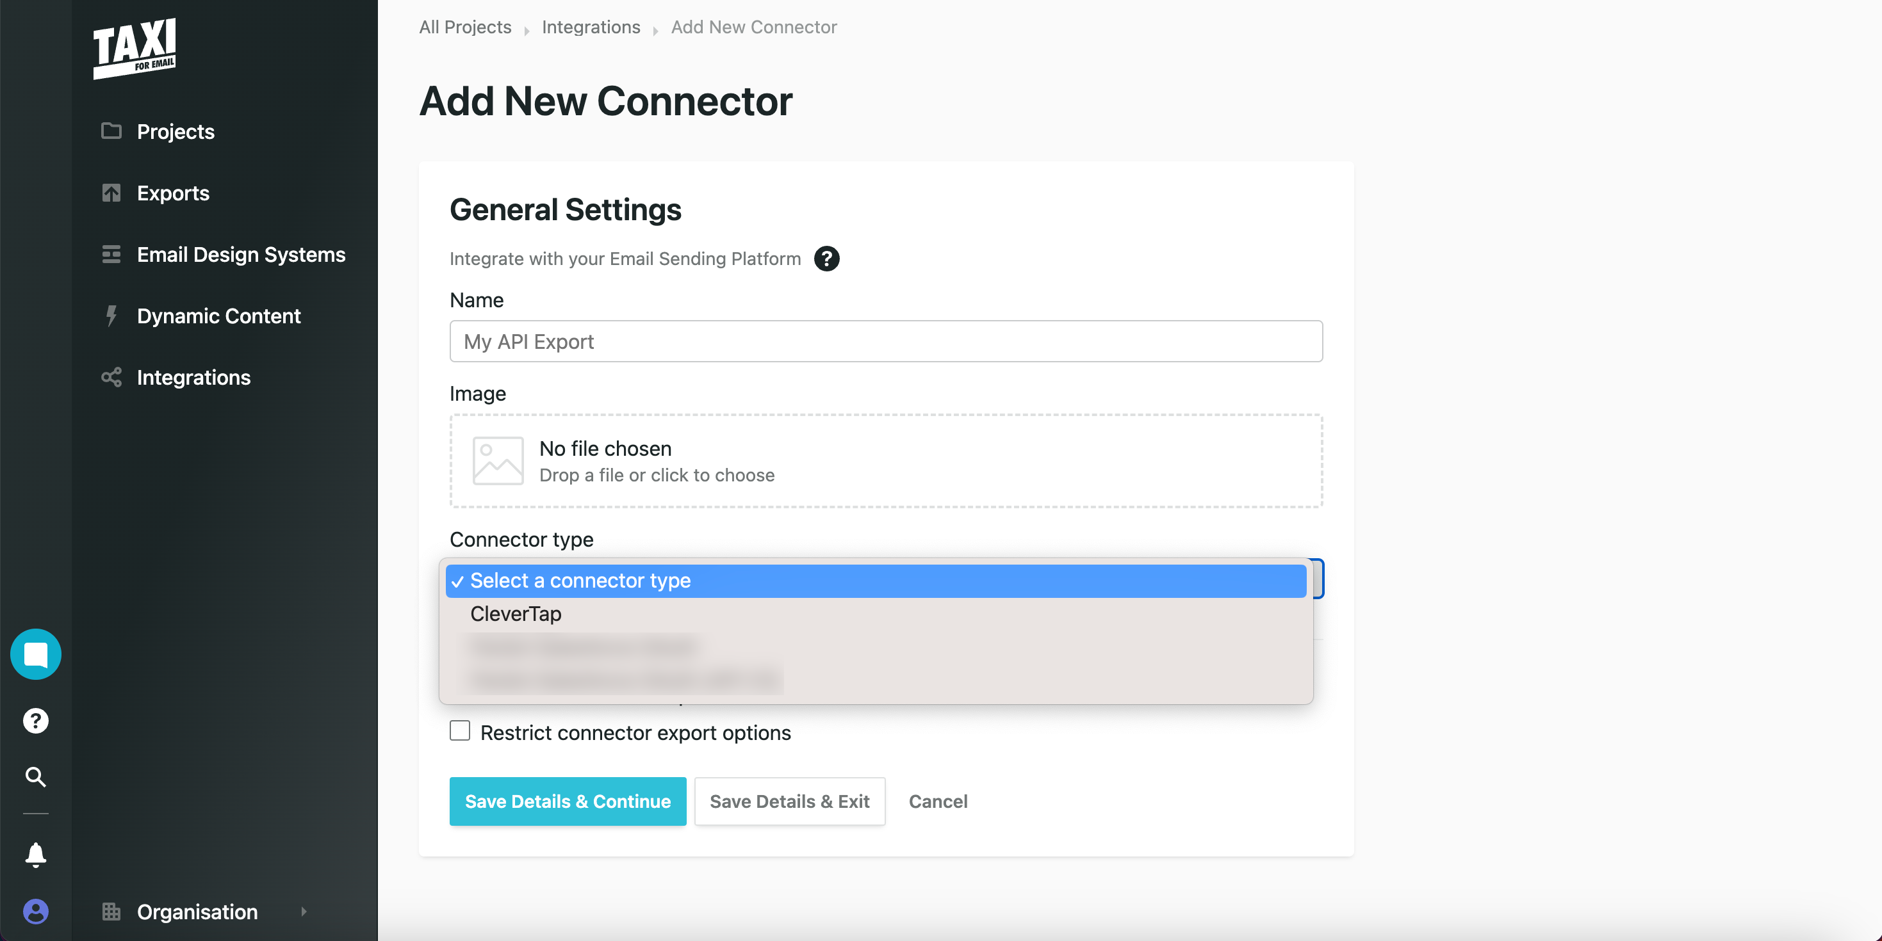Click the image placeholder icon
1882x941 pixels.
pyautogui.click(x=498, y=461)
